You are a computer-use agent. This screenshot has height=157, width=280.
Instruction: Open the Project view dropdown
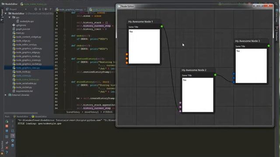26,9
